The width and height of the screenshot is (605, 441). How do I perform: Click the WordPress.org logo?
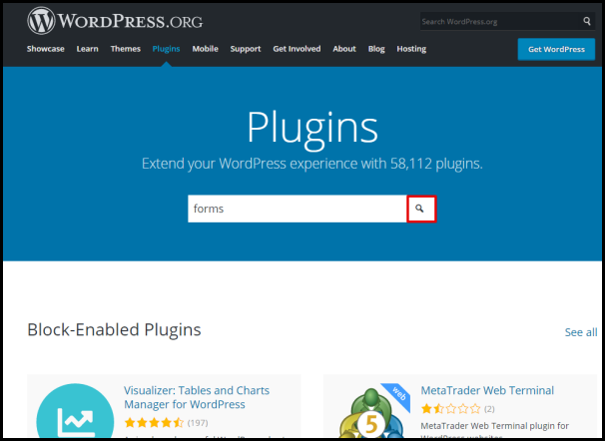[x=115, y=21]
